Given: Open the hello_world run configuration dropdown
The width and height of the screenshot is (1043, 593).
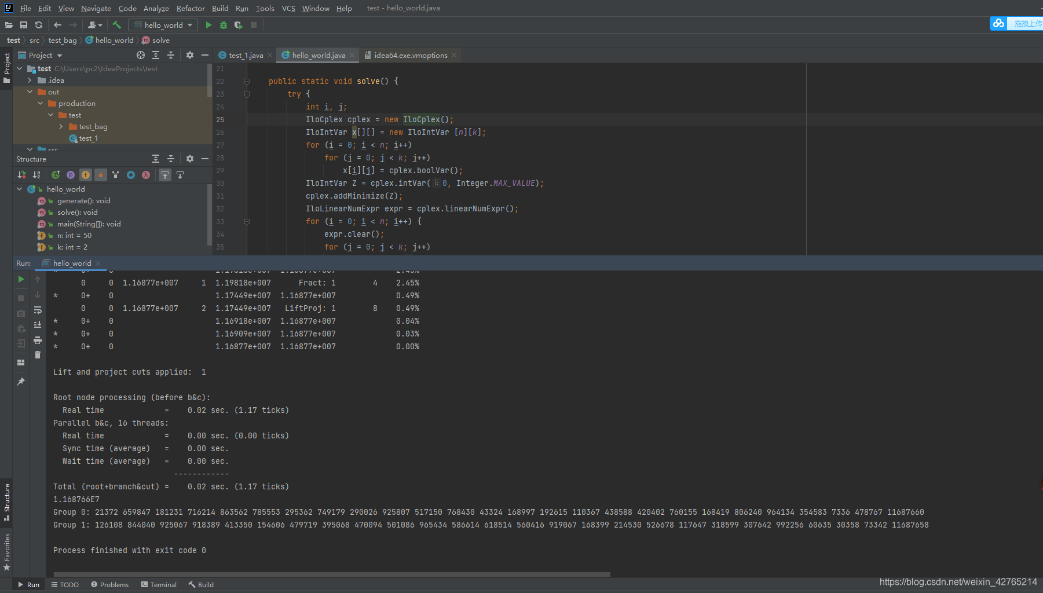Looking at the screenshot, I should pyautogui.click(x=163, y=25).
